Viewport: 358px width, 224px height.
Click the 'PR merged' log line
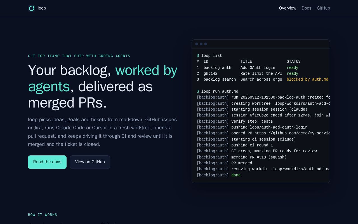pos(224,163)
